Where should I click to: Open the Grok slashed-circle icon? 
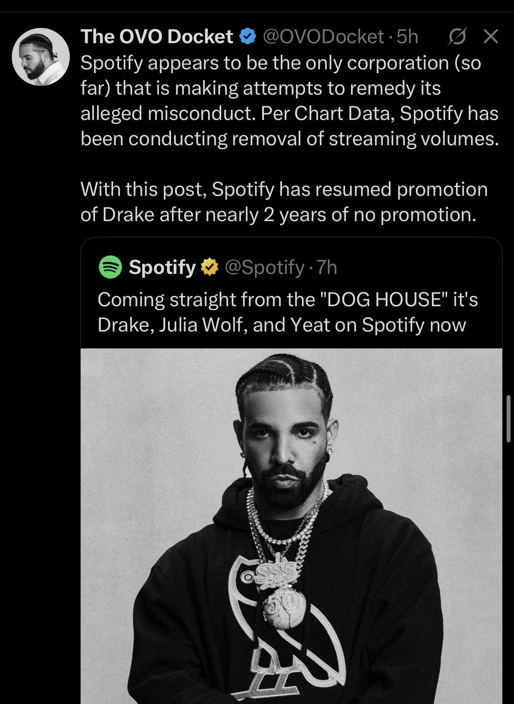pyautogui.click(x=456, y=37)
